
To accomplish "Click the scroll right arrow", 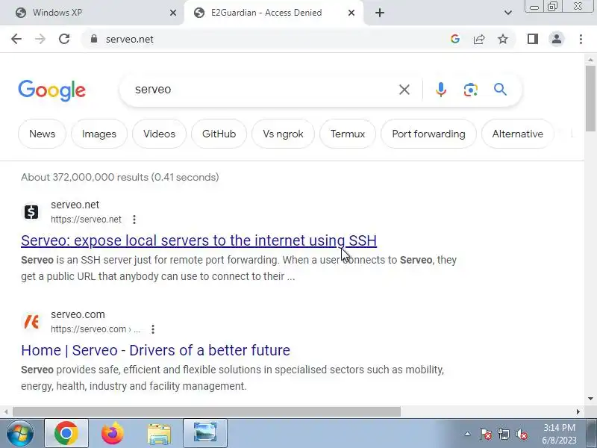I will point(578,412).
